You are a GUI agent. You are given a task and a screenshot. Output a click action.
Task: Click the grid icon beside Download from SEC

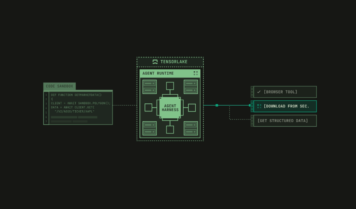(259, 106)
